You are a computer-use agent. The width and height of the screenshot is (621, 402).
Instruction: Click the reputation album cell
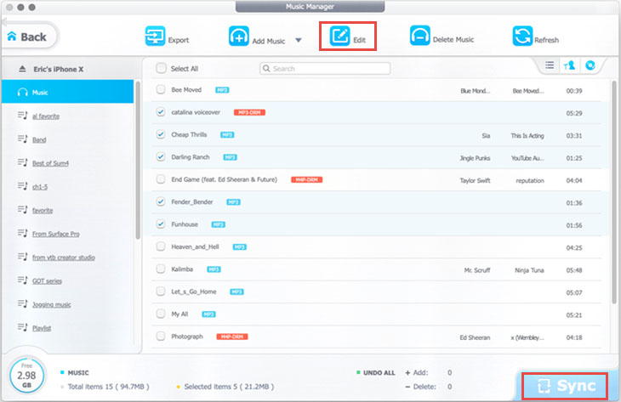(530, 180)
